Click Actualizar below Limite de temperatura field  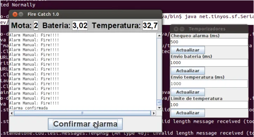pyautogui.click(x=188, y=113)
